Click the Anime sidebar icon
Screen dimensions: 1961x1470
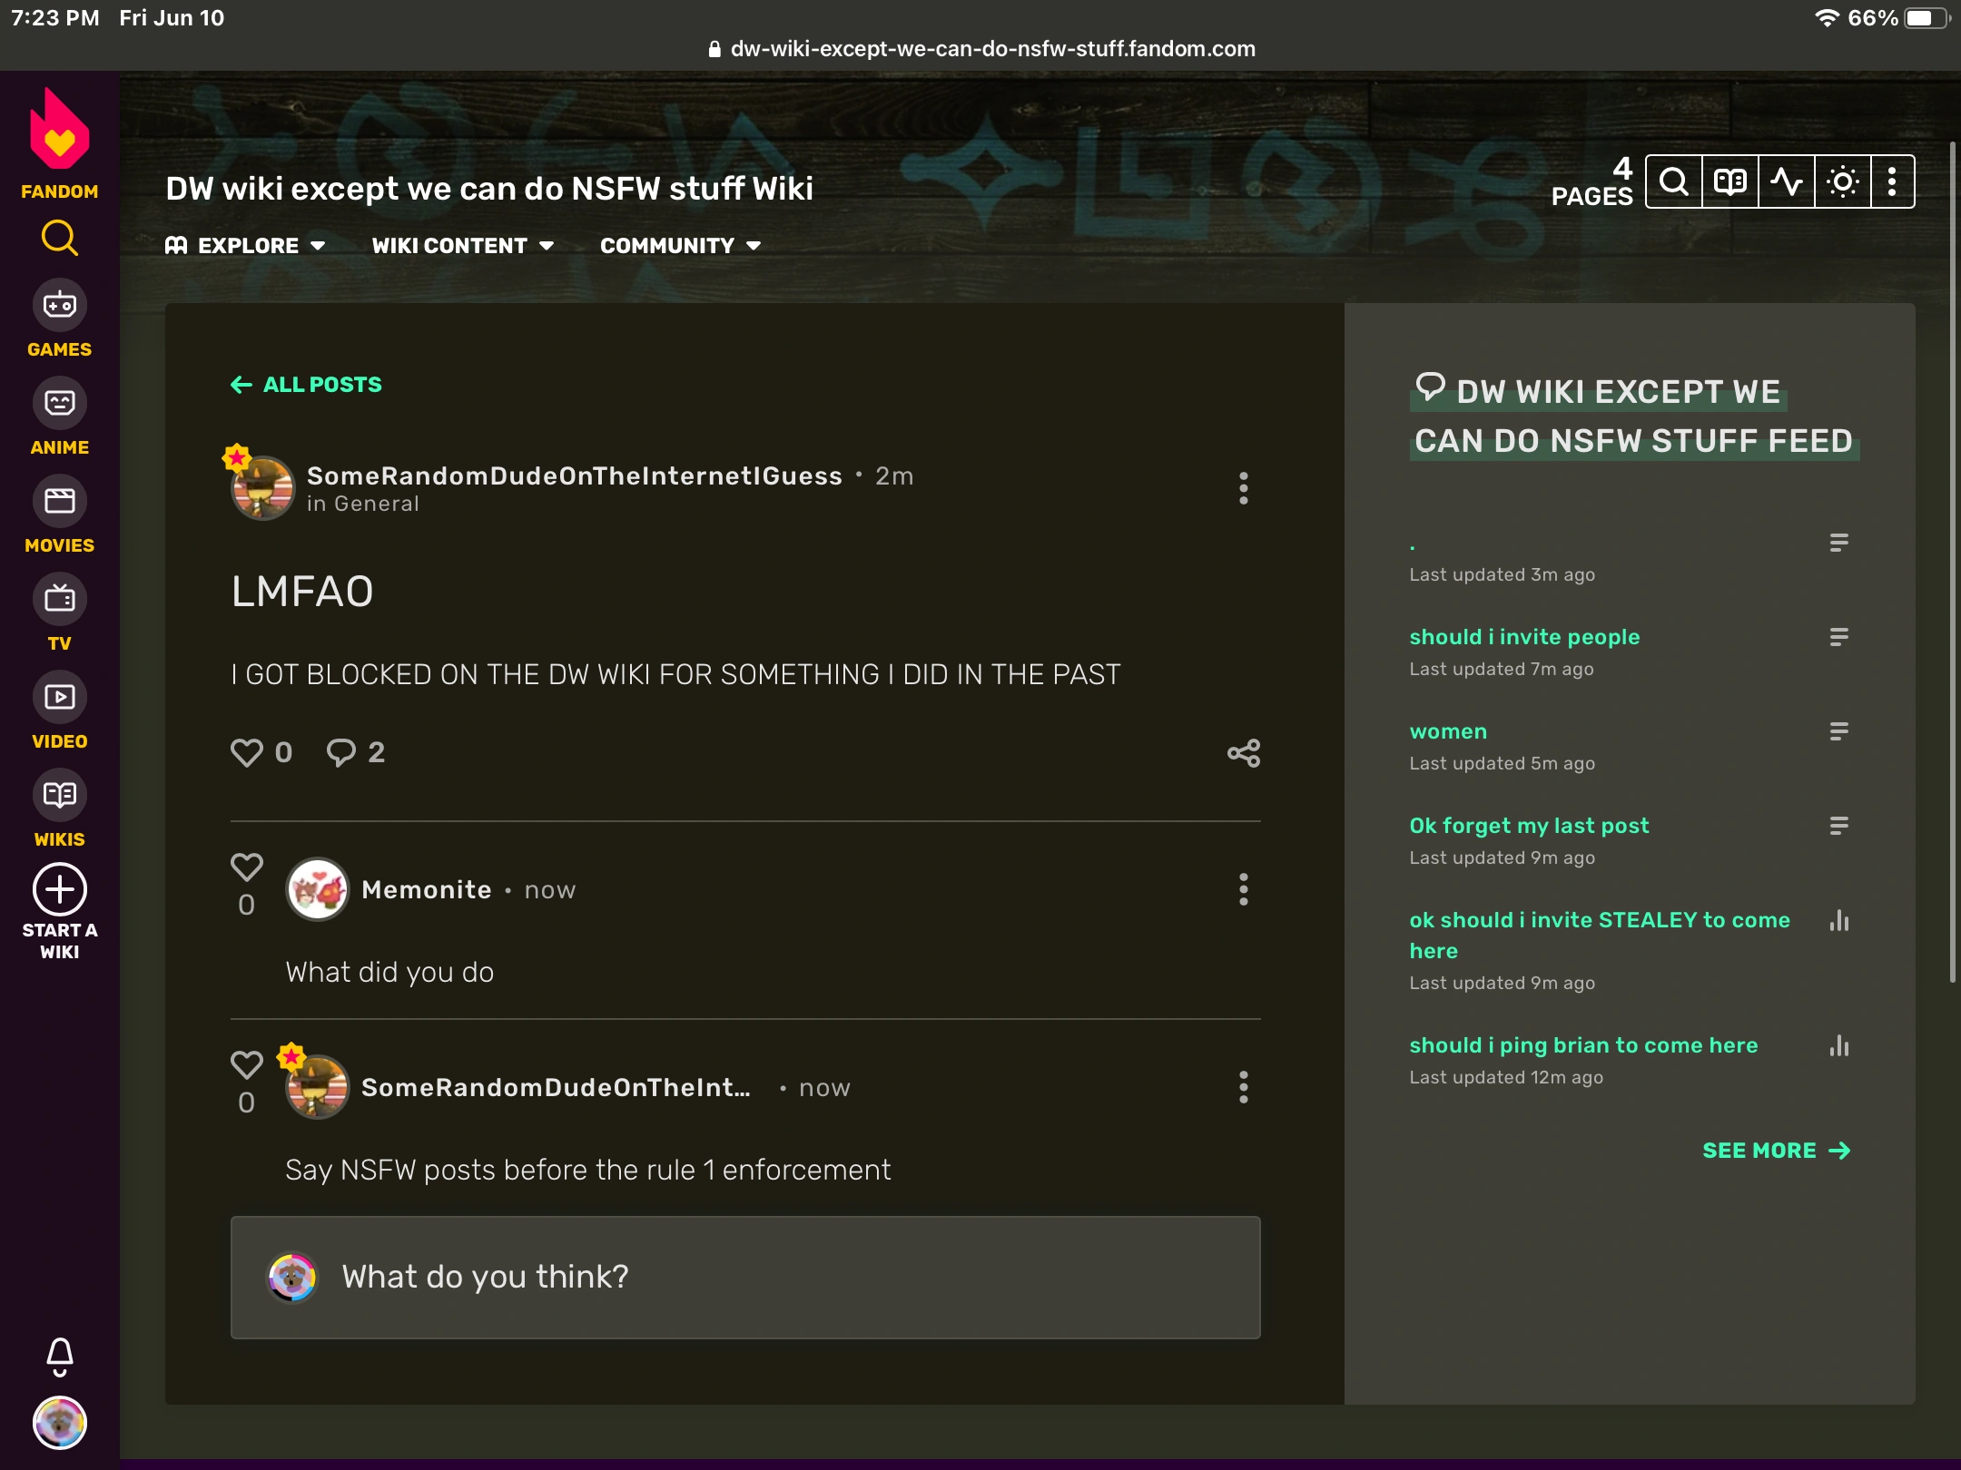(60, 404)
